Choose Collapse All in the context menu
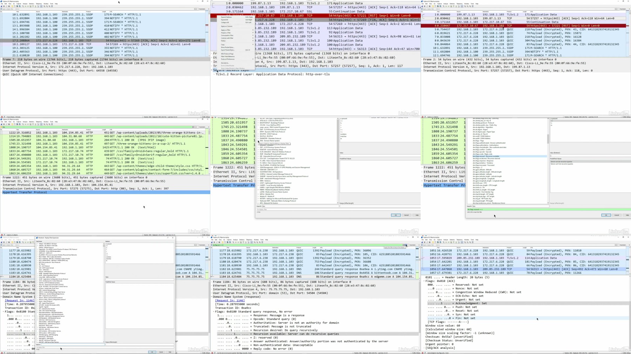This screenshot has height=354, width=631. (x=236, y=22)
